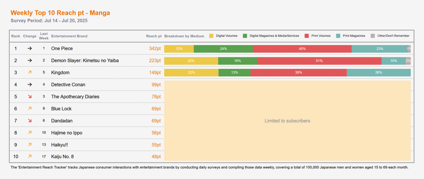The image size is (424, 179).
Task: Click the Haikyu!! brand name
Action: click(60, 145)
